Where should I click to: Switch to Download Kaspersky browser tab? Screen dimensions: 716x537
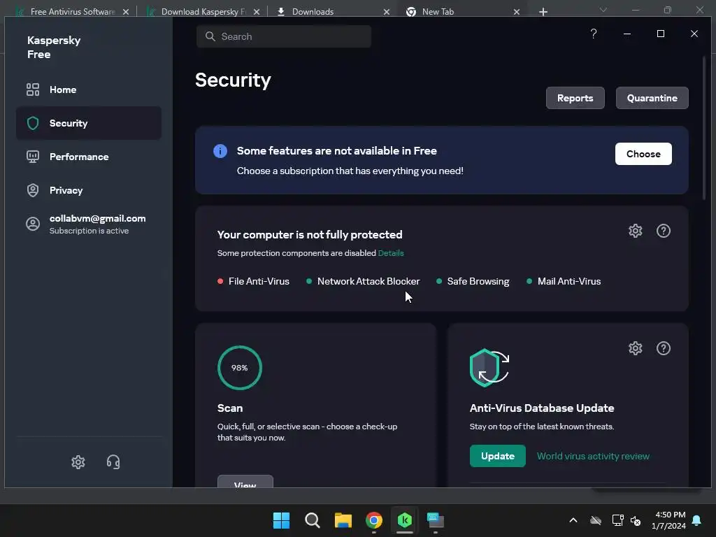[203, 11]
